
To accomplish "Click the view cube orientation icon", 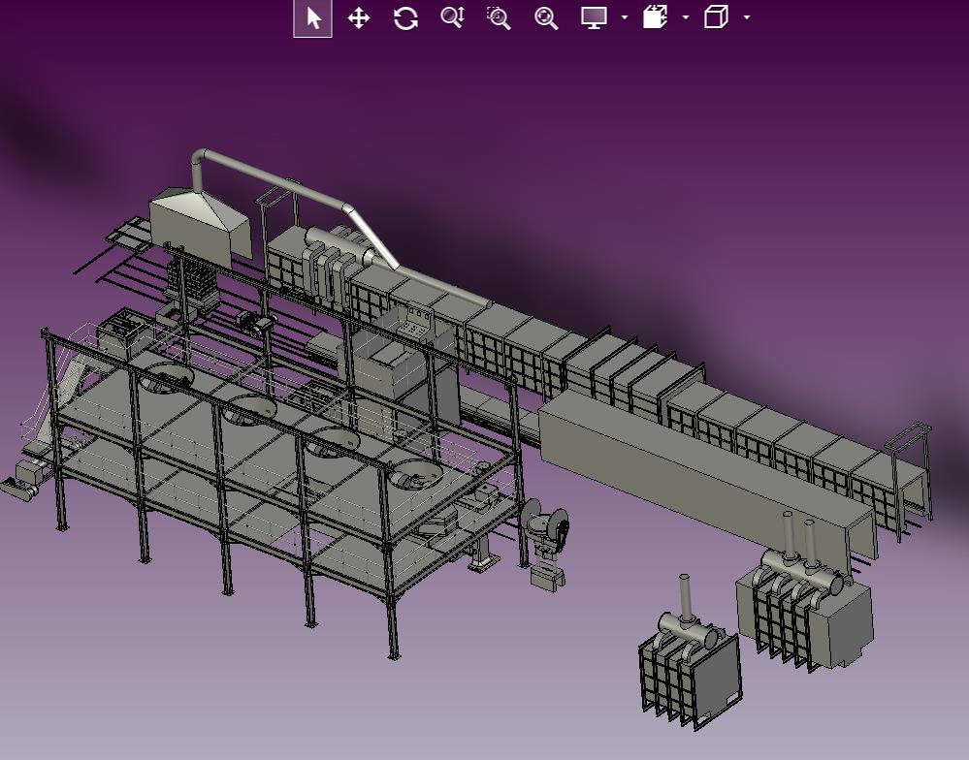I will click(x=716, y=17).
